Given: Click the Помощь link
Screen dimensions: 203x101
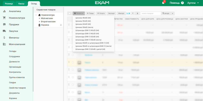Looking at the screenshot, I should 175,3.
